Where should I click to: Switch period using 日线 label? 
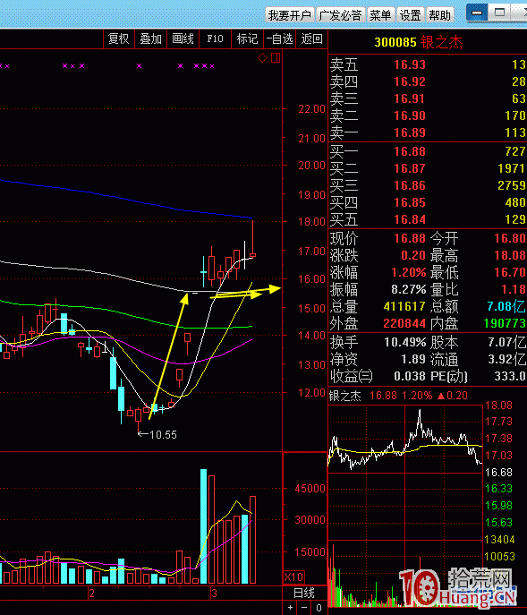tap(304, 593)
